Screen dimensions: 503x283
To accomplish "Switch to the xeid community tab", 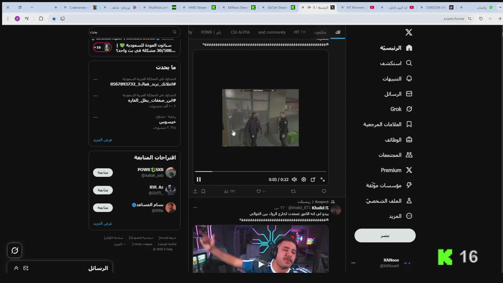I will tap(272, 32).
